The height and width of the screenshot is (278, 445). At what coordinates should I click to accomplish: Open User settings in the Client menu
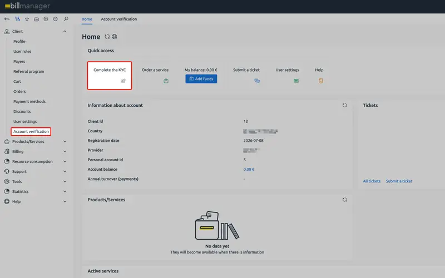[25, 121]
